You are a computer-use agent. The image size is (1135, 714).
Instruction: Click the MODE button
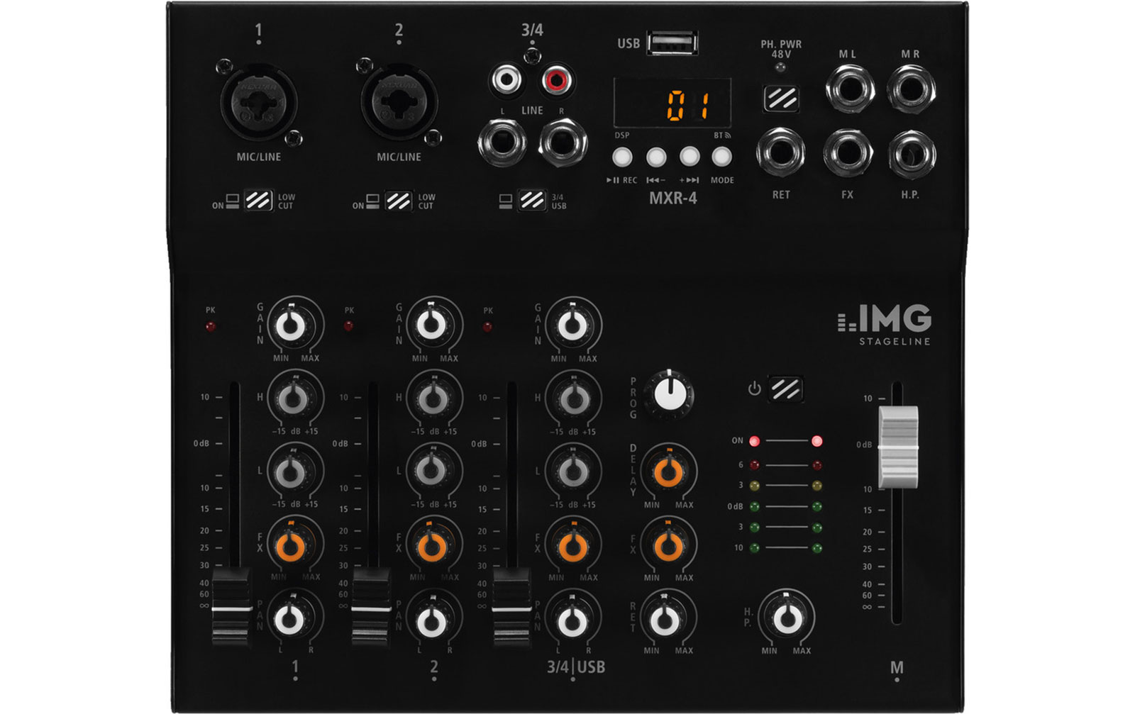[x=721, y=157]
